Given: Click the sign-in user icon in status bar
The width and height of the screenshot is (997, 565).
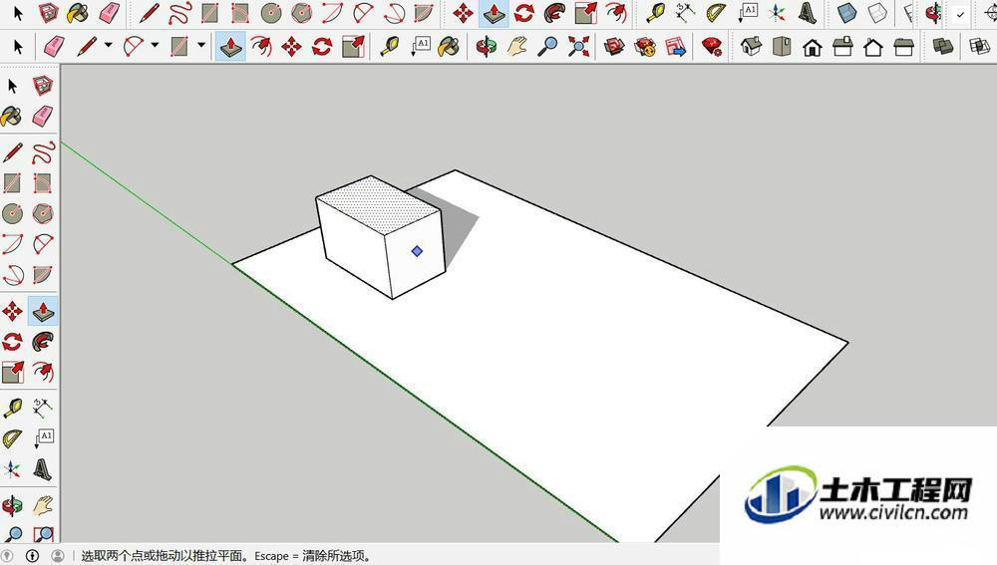Looking at the screenshot, I should tap(57, 556).
